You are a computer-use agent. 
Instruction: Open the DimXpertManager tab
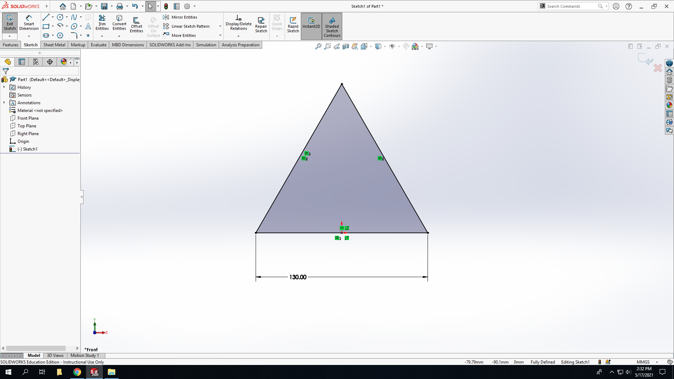pos(50,62)
